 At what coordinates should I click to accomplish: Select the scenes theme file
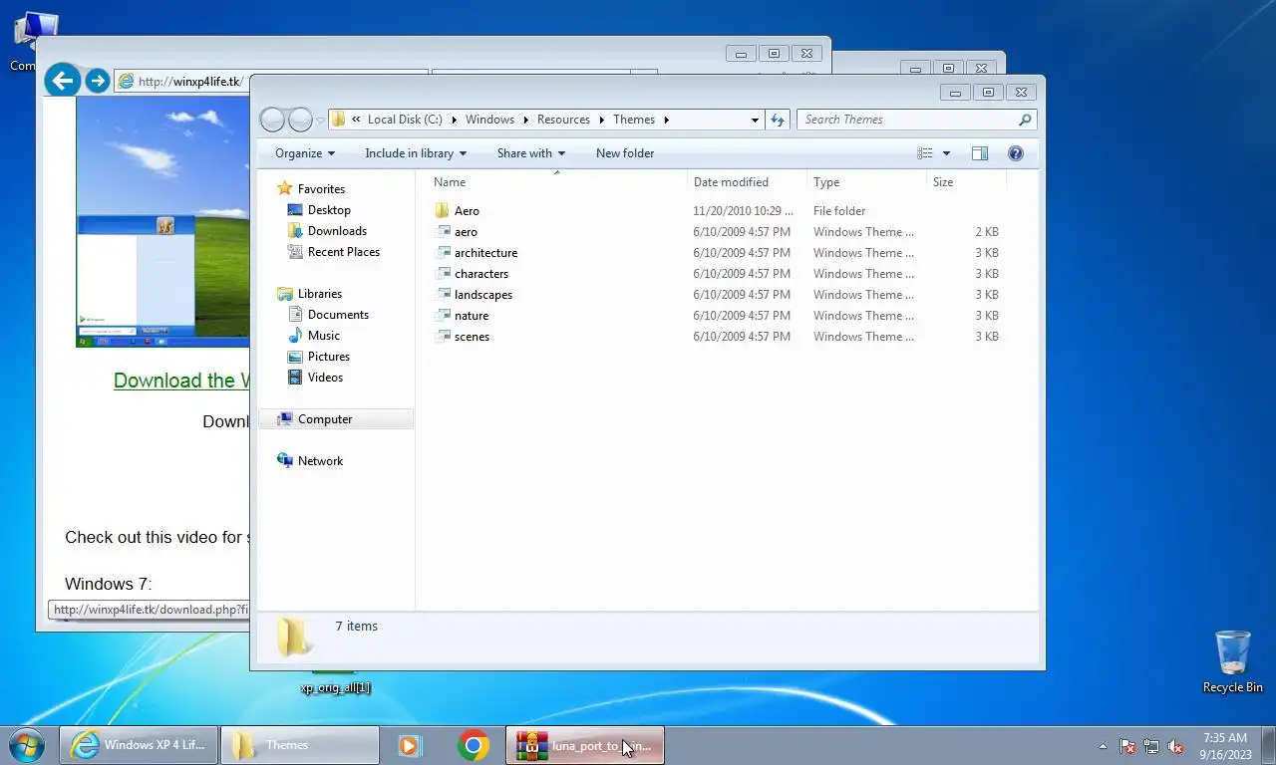(x=472, y=337)
